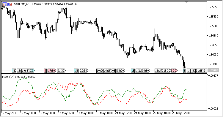This screenshot has height=117, width=223.
Task: Click the 17 May 02:00 time label
Action: pyautogui.click(x=67, y=113)
